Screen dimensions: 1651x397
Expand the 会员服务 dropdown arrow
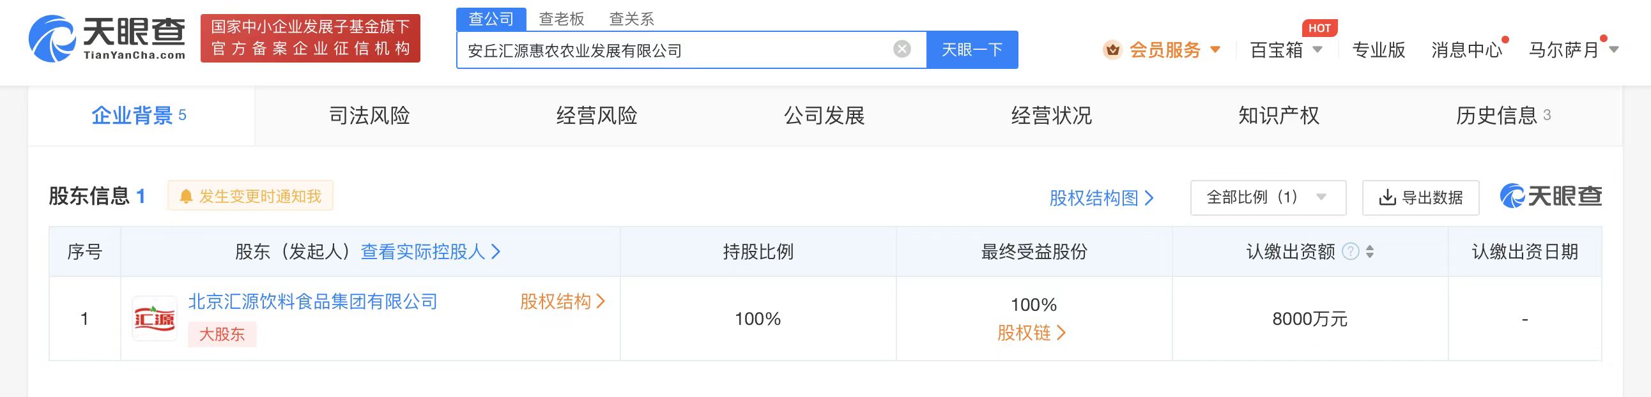coord(1215,49)
